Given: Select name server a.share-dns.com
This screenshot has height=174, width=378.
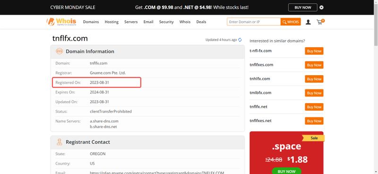Looking at the screenshot, I should pyautogui.click(x=104, y=121).
